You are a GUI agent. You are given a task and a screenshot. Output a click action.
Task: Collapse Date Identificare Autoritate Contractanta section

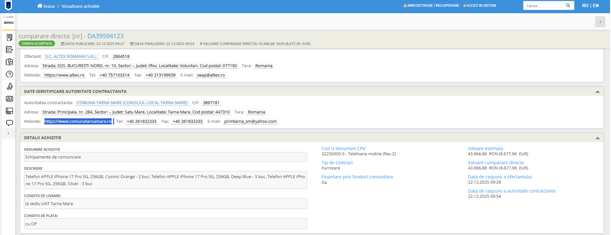pos(597,92)
